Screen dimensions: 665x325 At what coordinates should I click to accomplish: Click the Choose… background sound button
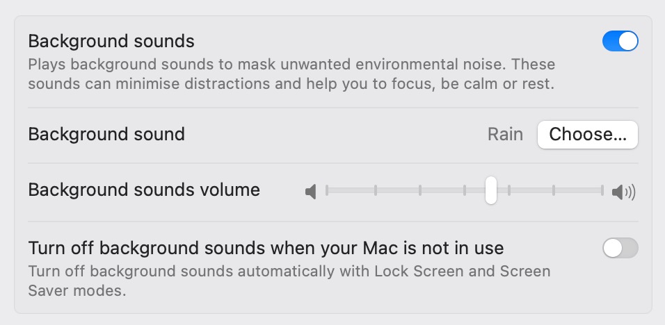(587, 135)
